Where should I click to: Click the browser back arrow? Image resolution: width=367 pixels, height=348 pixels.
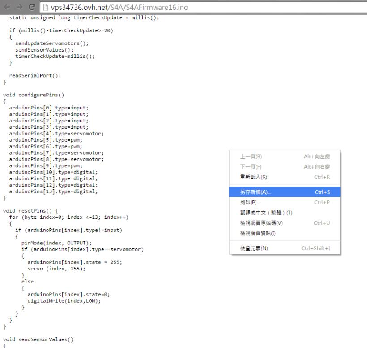[6, 7]
